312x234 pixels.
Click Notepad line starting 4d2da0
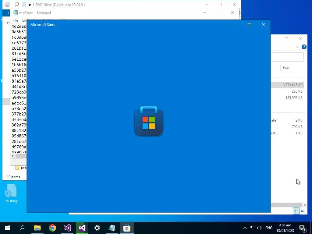tap(19, 26)
